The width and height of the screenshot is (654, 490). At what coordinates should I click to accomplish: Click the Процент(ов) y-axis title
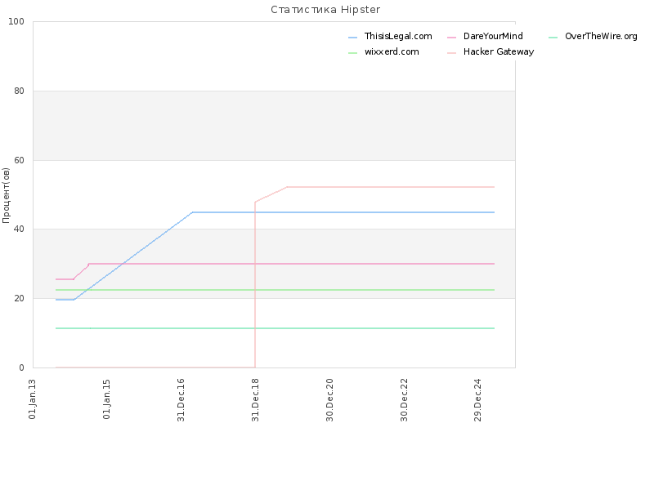(6, 195)
